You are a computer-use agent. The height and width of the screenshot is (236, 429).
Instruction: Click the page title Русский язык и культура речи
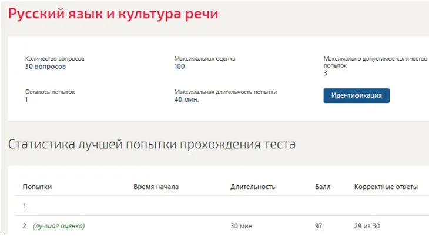(113, 14)
